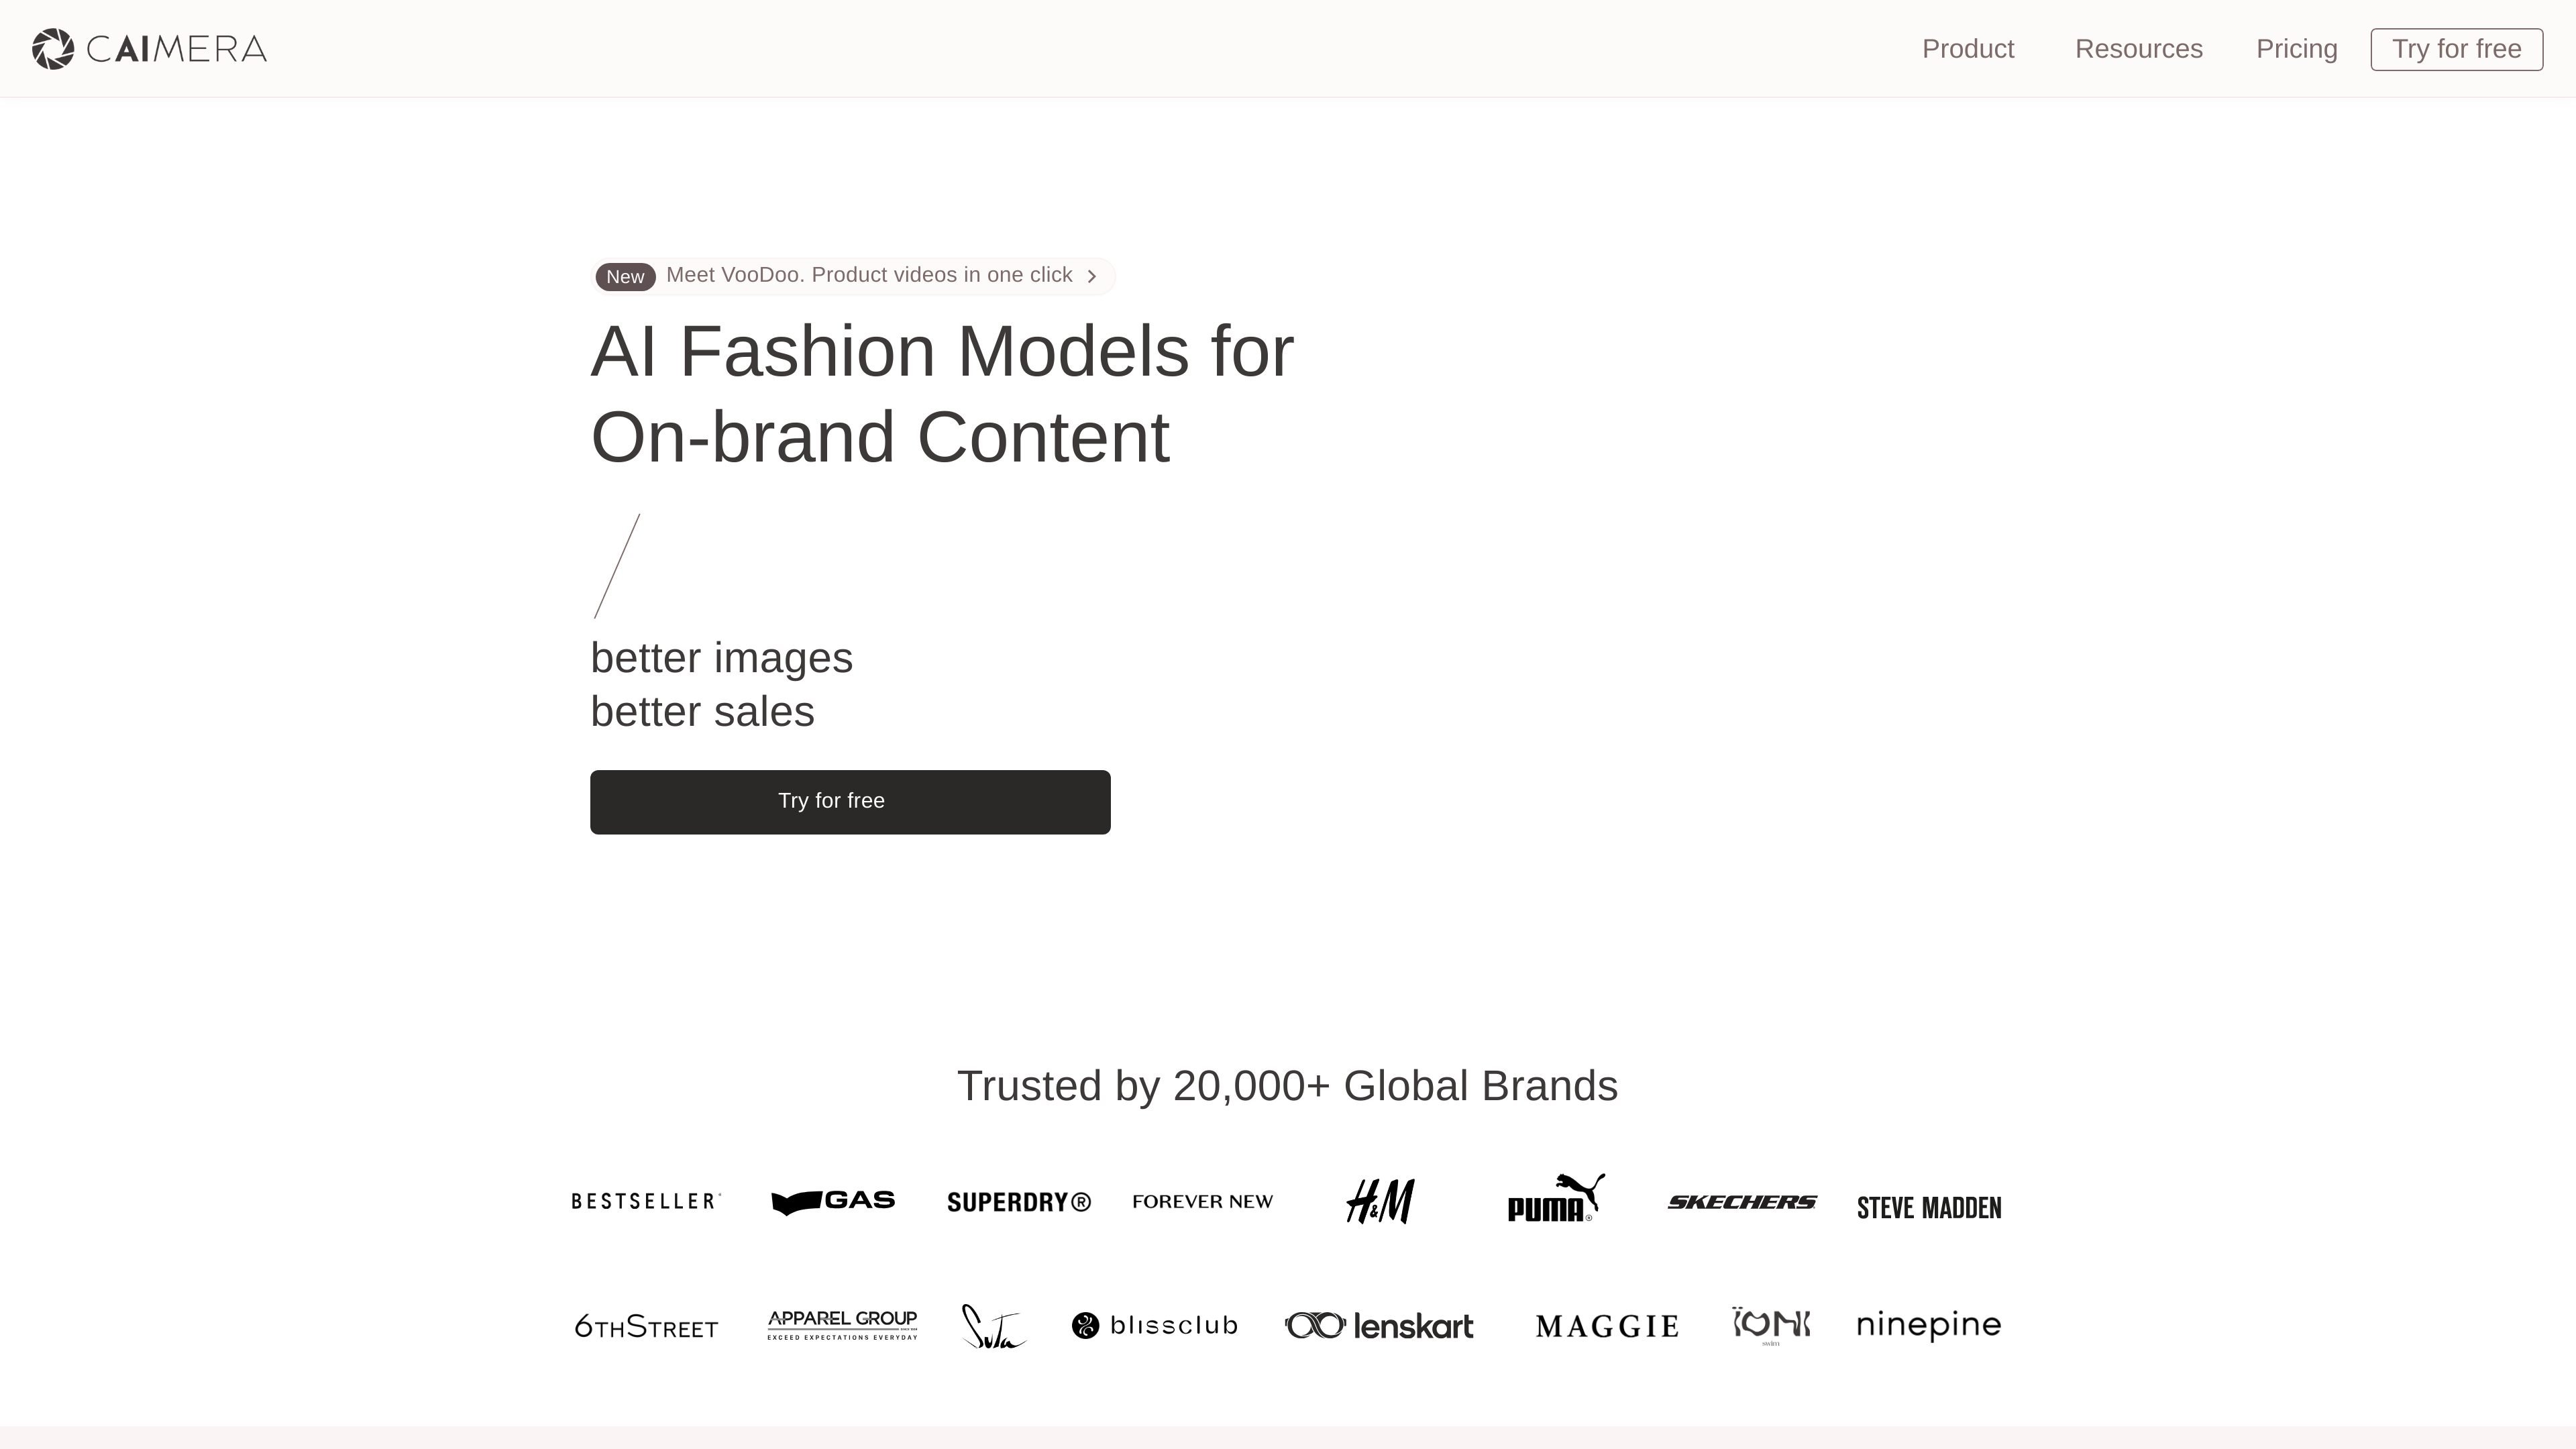Click the chevron arrow in VooDoo banner

1092,277
